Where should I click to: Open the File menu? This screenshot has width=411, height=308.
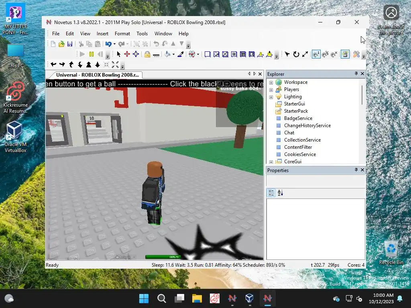55,34
